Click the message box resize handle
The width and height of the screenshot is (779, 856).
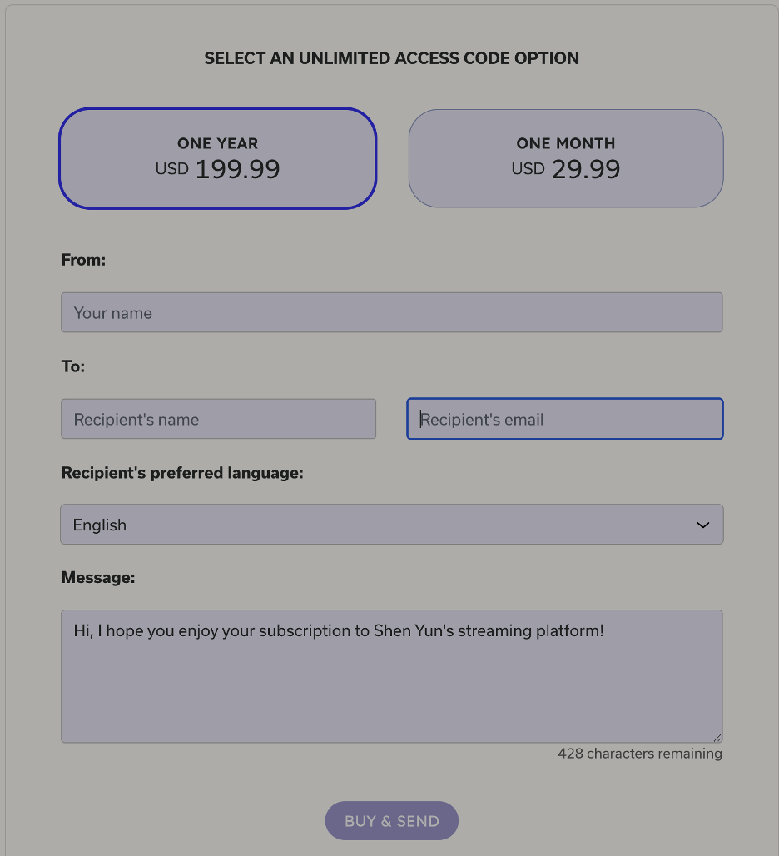[x=717, y=738]
